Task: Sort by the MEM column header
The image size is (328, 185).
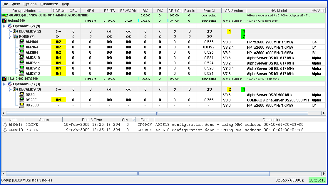Action: click(x=90, y=11)
